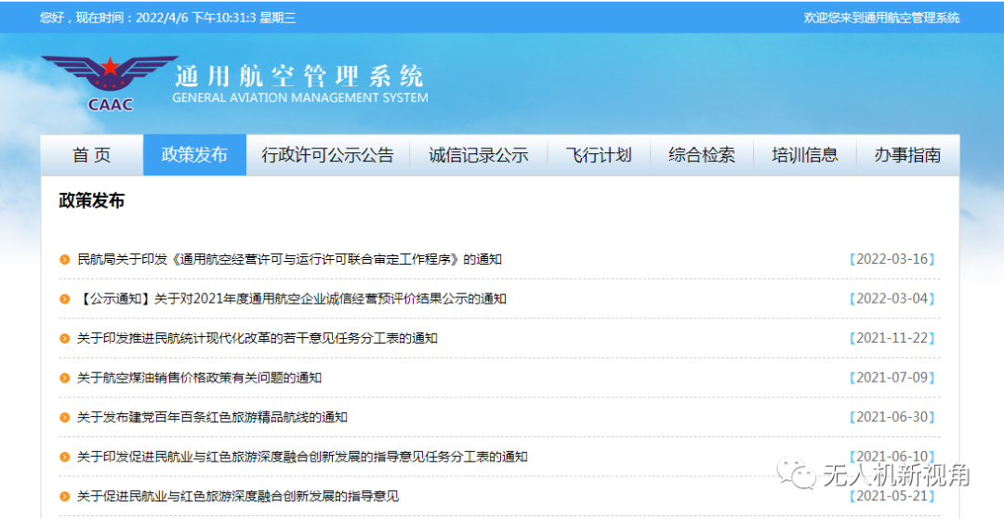
Task: Click the orange bullet beside 航空煤油销售价格
Action: click(64, 379)
